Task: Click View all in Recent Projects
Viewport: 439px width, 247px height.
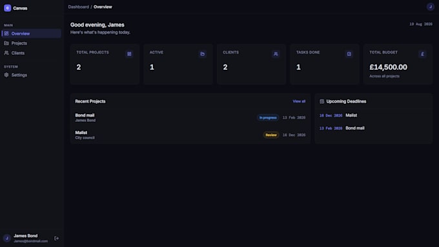Action: [x=299, y=101]
